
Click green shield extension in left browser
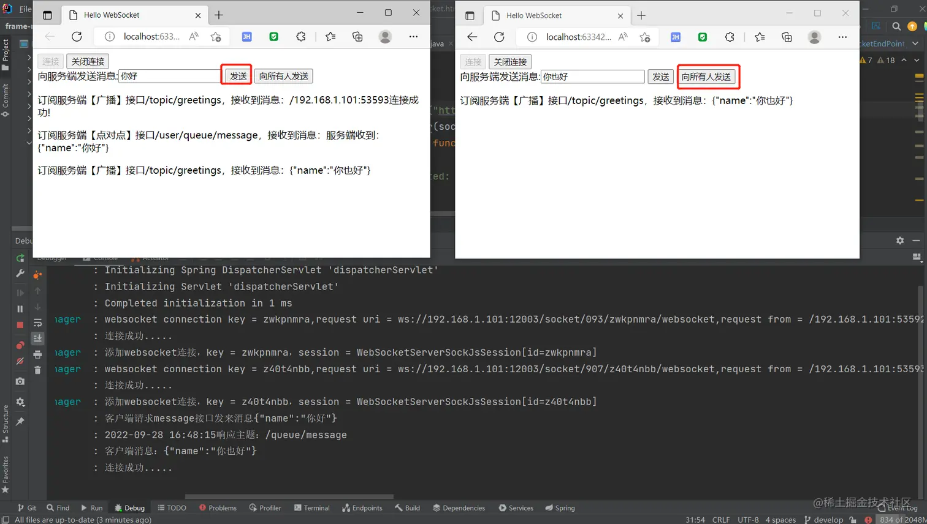point(274,37)
